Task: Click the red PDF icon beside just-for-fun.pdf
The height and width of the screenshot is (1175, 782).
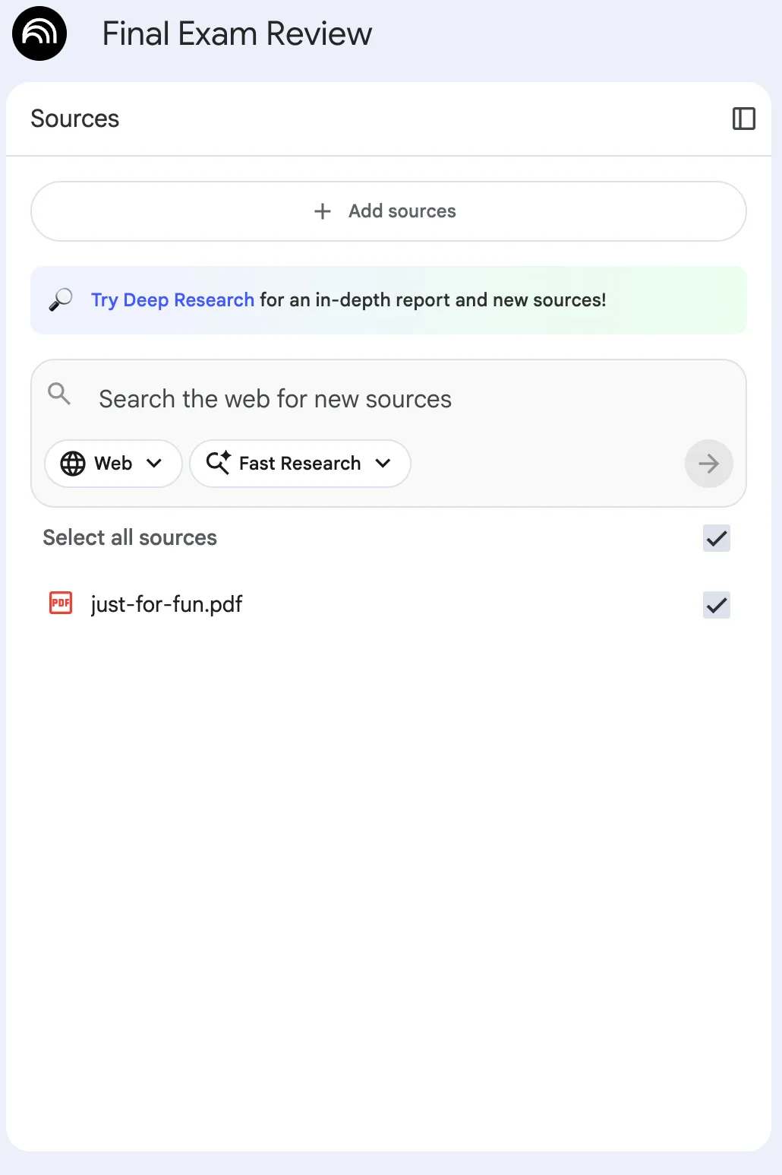Action: [x=60, y=603]
